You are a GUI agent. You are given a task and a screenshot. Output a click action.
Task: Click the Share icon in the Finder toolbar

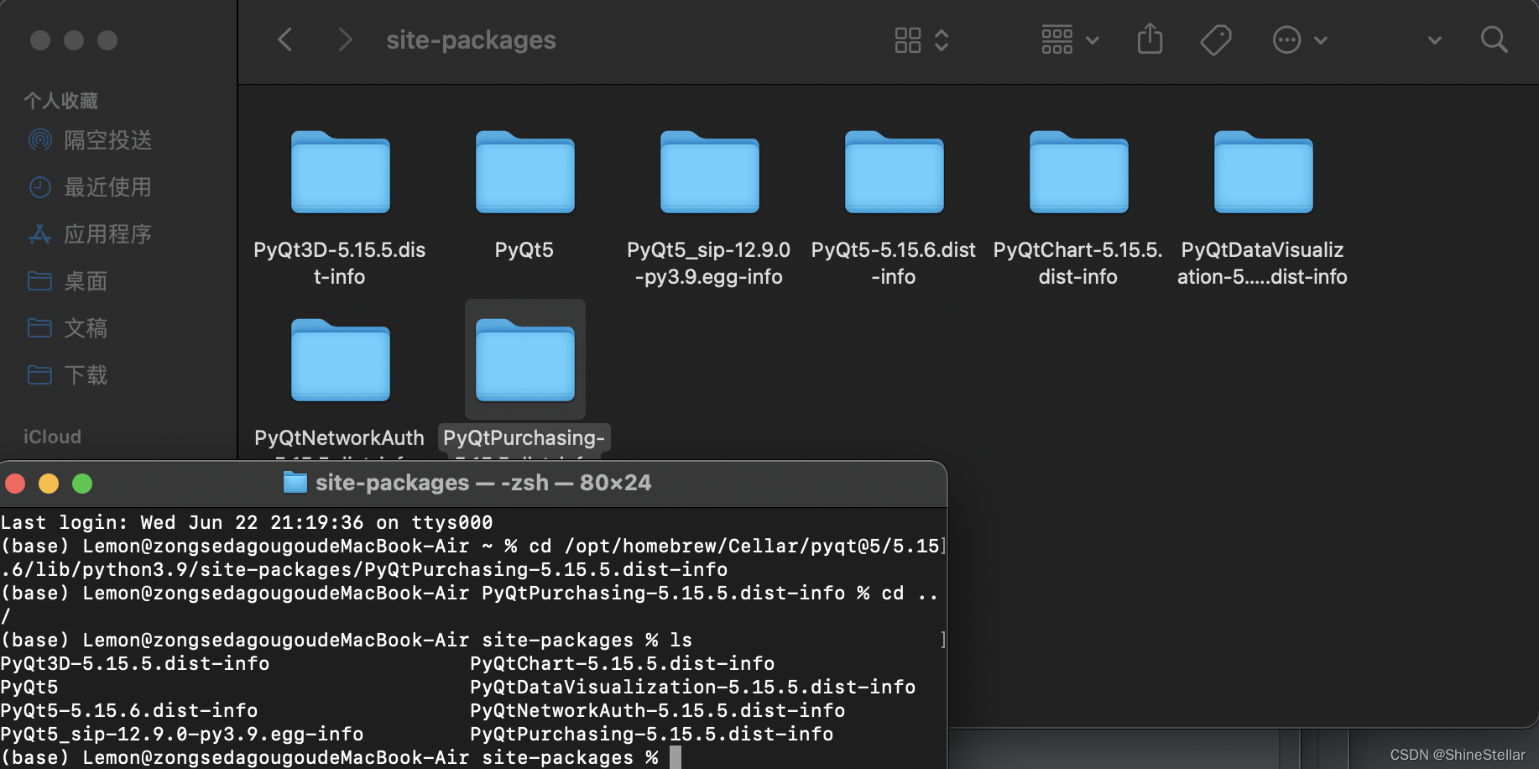pos(1149,39)
